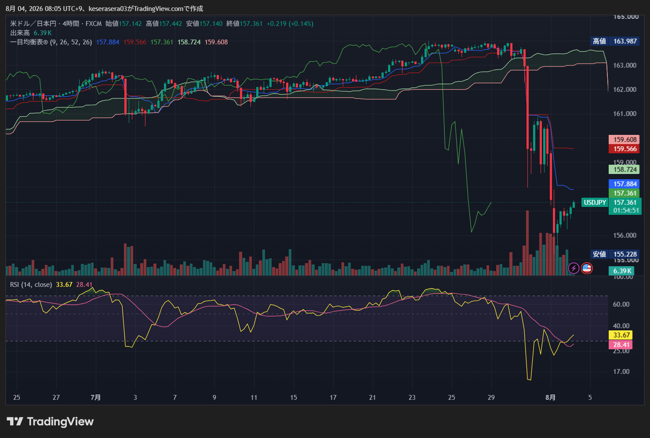This screenshot has height=438, width=650.
Task: Click the 17.00 level on the RSI axis
Action: [x=621, y=371]
